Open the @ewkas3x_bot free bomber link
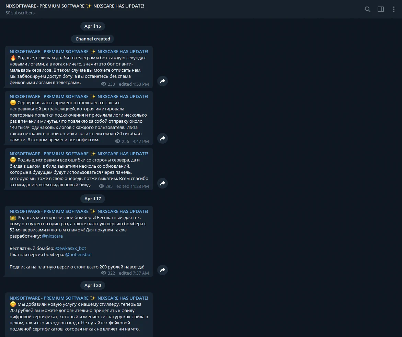The width and height of the screenshot is (402, 337). click(x=71, y=249)
